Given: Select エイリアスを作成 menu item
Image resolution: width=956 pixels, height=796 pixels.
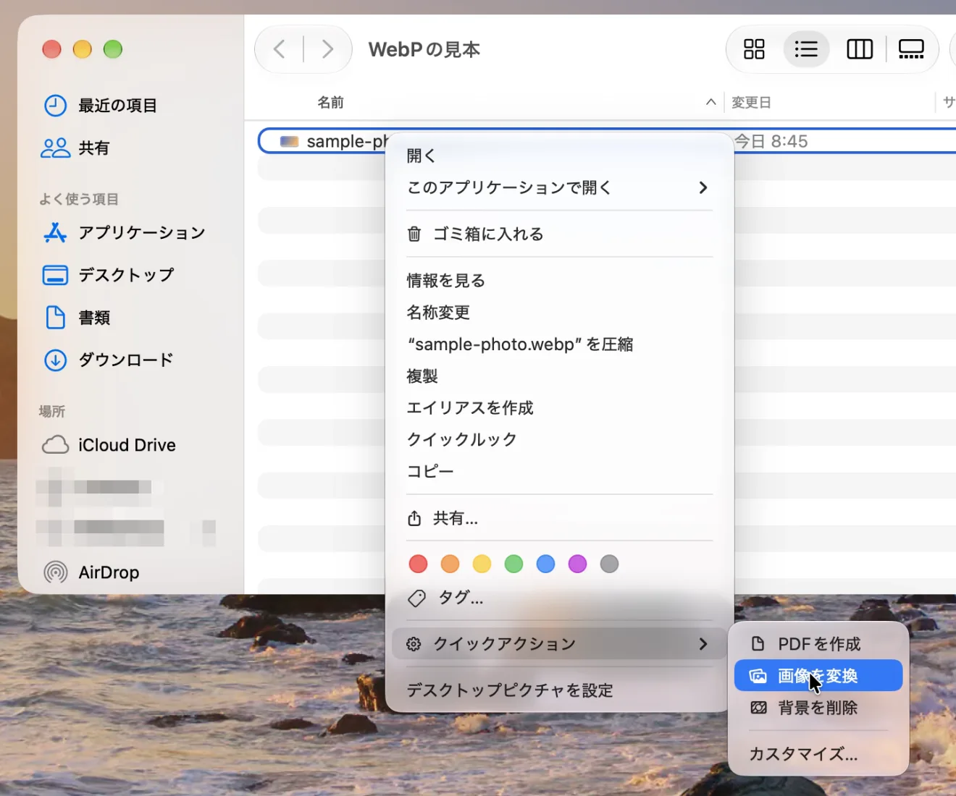Looking at the screenshot, I should click(559, 408).
